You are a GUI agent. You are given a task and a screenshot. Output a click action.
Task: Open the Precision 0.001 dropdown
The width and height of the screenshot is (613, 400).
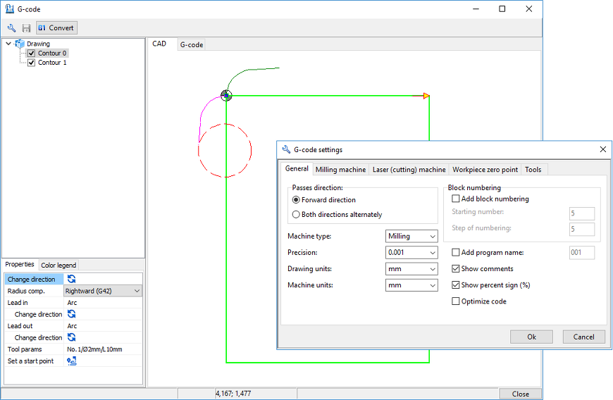pyautogui.click(x=411, y=253)
